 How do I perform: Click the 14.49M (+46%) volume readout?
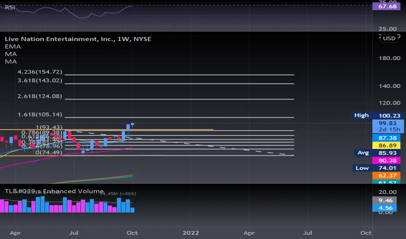pyautogui.click(x=118, y=193)
